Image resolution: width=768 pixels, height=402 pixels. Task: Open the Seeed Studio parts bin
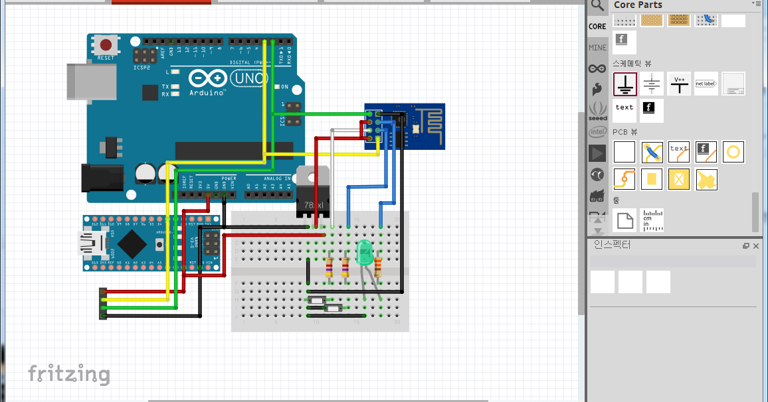coord(597,111)
